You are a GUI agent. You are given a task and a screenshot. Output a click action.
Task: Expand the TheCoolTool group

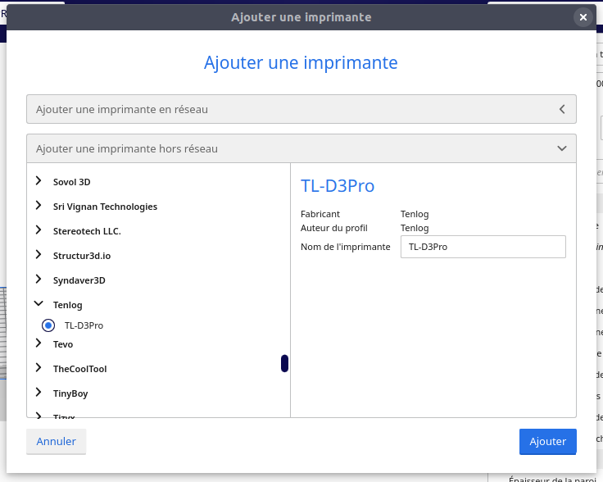click(x=39, y=368)
